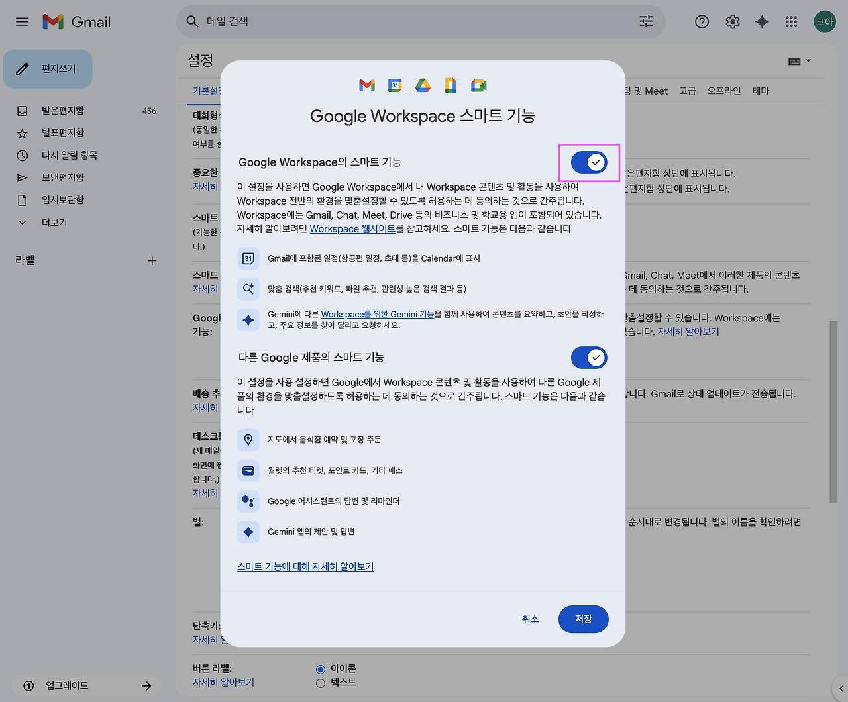848x702 pixels.
Task: Click the Drive icon in the dialog header
Action: pos(423,85)
